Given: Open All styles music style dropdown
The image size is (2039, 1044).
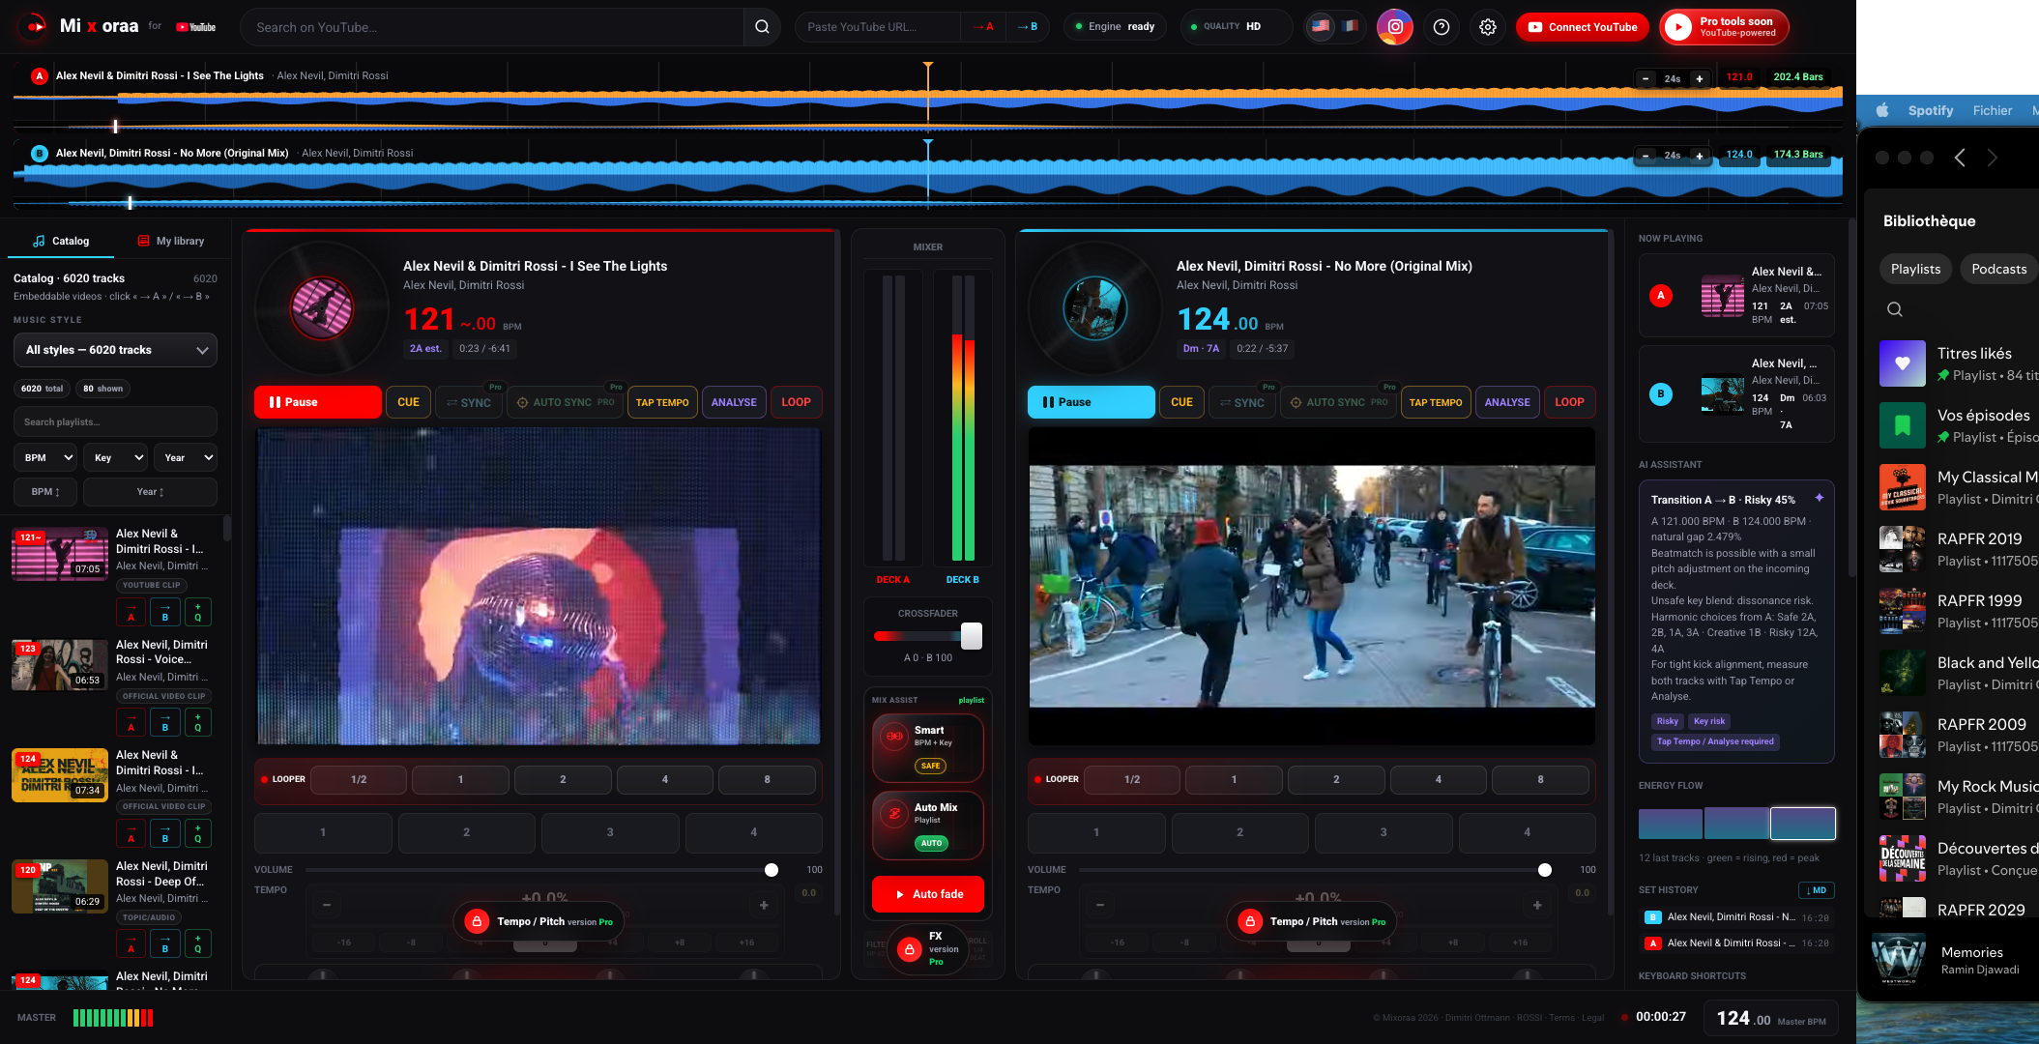Looking at the screenshot, I should coord(115,350).
